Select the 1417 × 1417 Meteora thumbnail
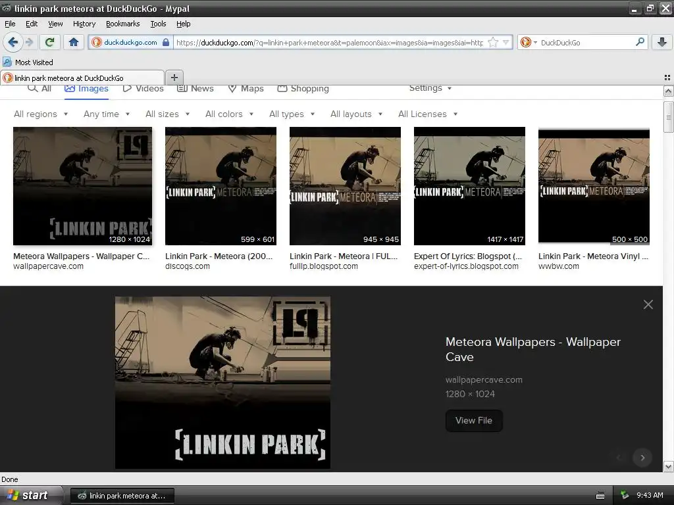The height and width of the screenshot is (505, 674). click(x=469, y=186)
